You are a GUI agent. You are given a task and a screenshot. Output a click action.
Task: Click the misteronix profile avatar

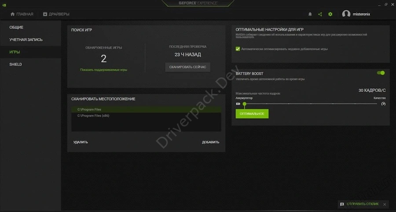tap(346, 14)
